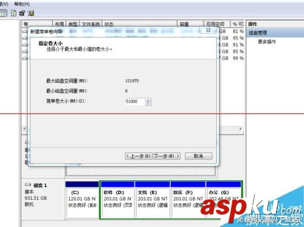Click the volume list left scroll arrow

coord(24,129)
